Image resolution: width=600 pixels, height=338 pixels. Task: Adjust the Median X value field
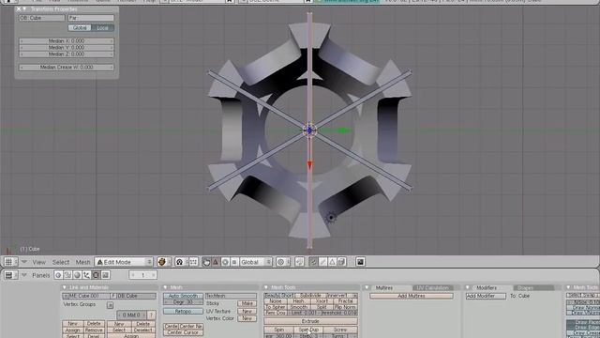click(67, 41)
